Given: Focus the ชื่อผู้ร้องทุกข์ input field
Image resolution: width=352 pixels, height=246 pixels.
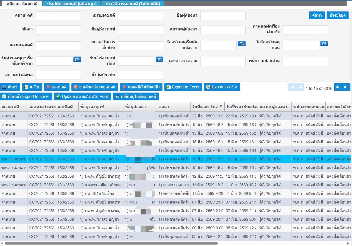Looking at the screenshot, I should (141, 30).
